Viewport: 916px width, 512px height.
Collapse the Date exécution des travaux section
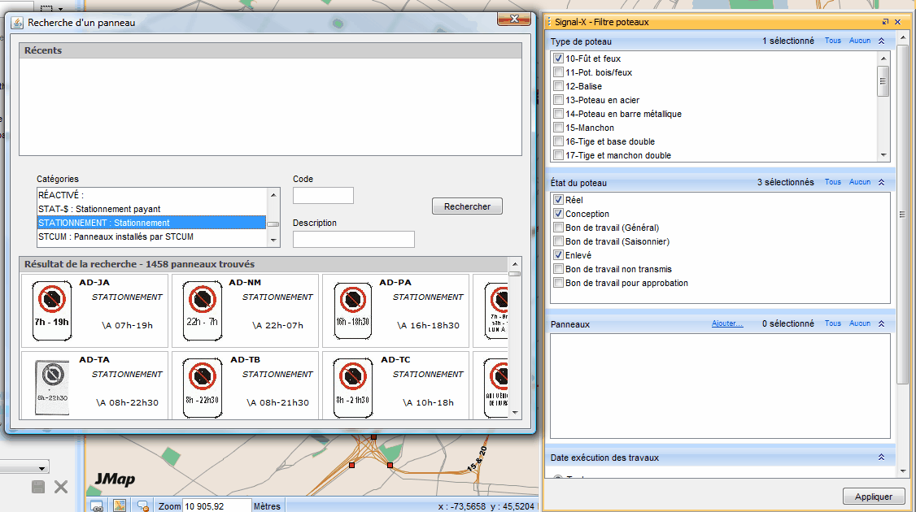click(x=881, y=458)
